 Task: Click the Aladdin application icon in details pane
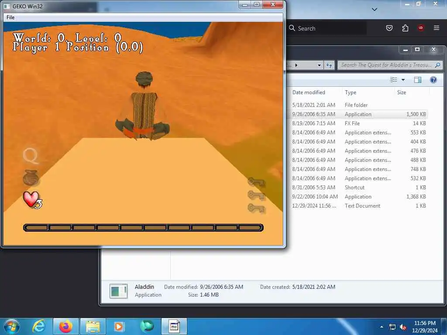click(118, 291)
